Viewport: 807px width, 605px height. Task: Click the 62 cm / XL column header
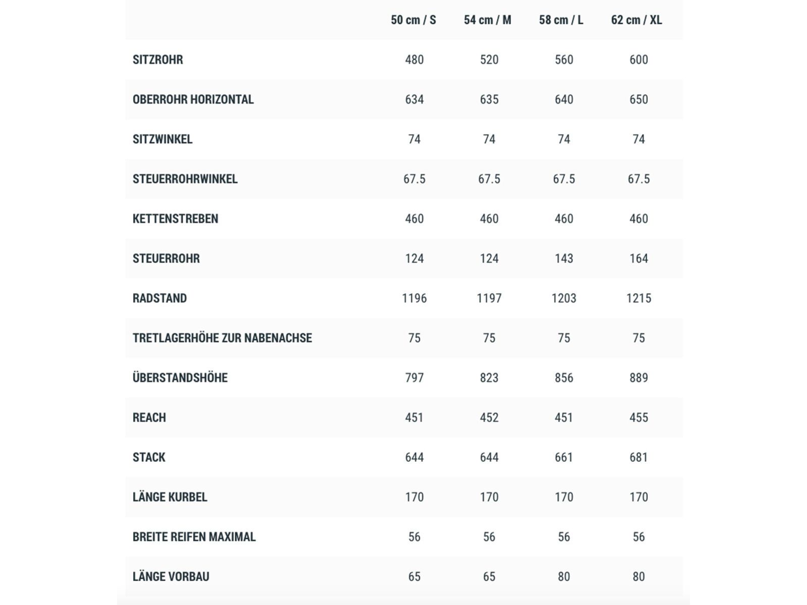point(636,20)
